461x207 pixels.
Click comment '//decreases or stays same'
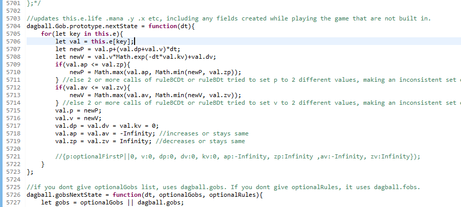tap(201, 141)
